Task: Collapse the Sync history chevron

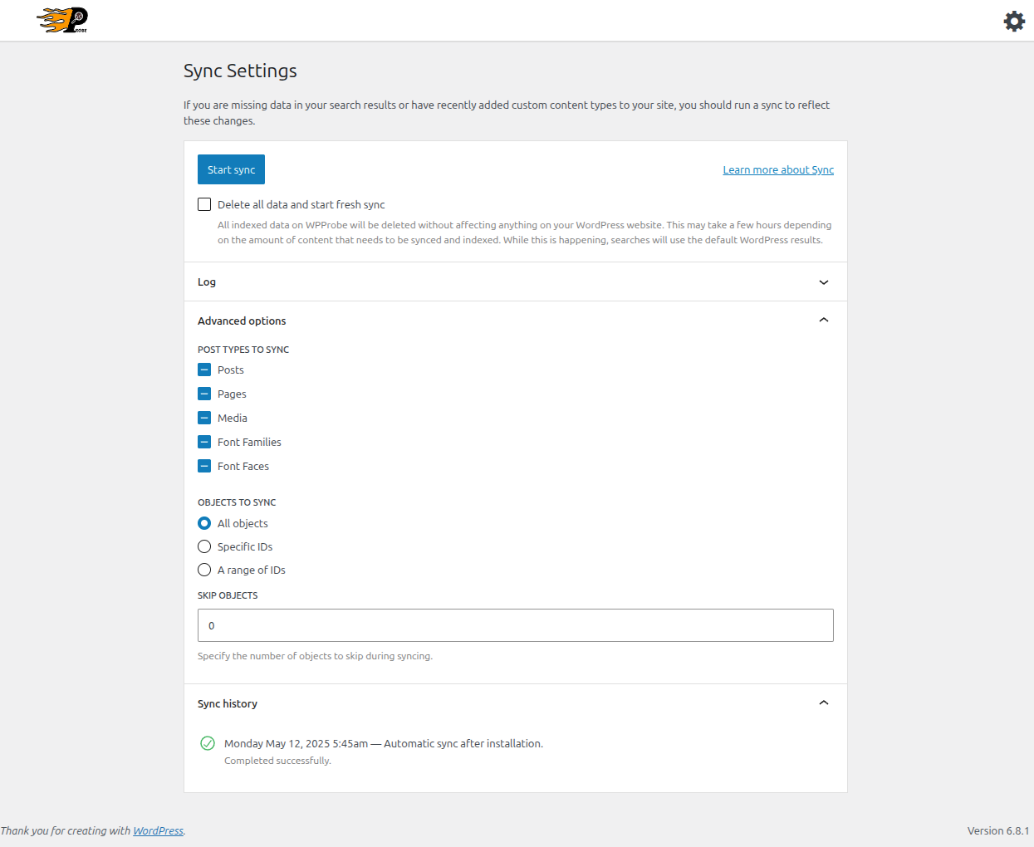Action: click(x=824, y=703)
